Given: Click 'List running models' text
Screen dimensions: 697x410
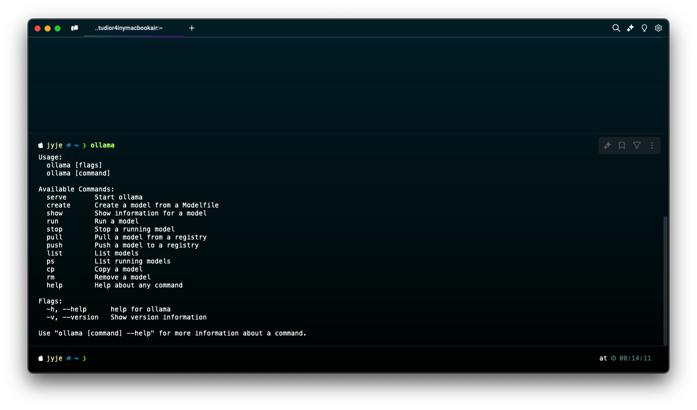Looking at the screenshot, I should point(133,261).
